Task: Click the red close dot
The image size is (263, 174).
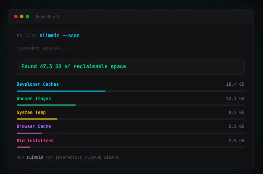Action: (x=16, y=16)
